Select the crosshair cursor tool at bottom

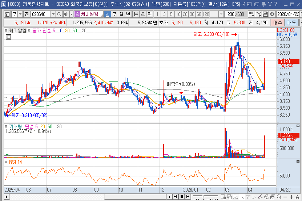(x=242, y=197)
